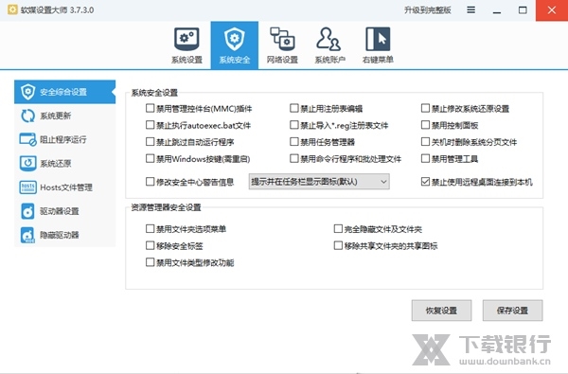Open the hamburger main menu
The width and height of the screenshot is (568, 374).
(470, 9)
